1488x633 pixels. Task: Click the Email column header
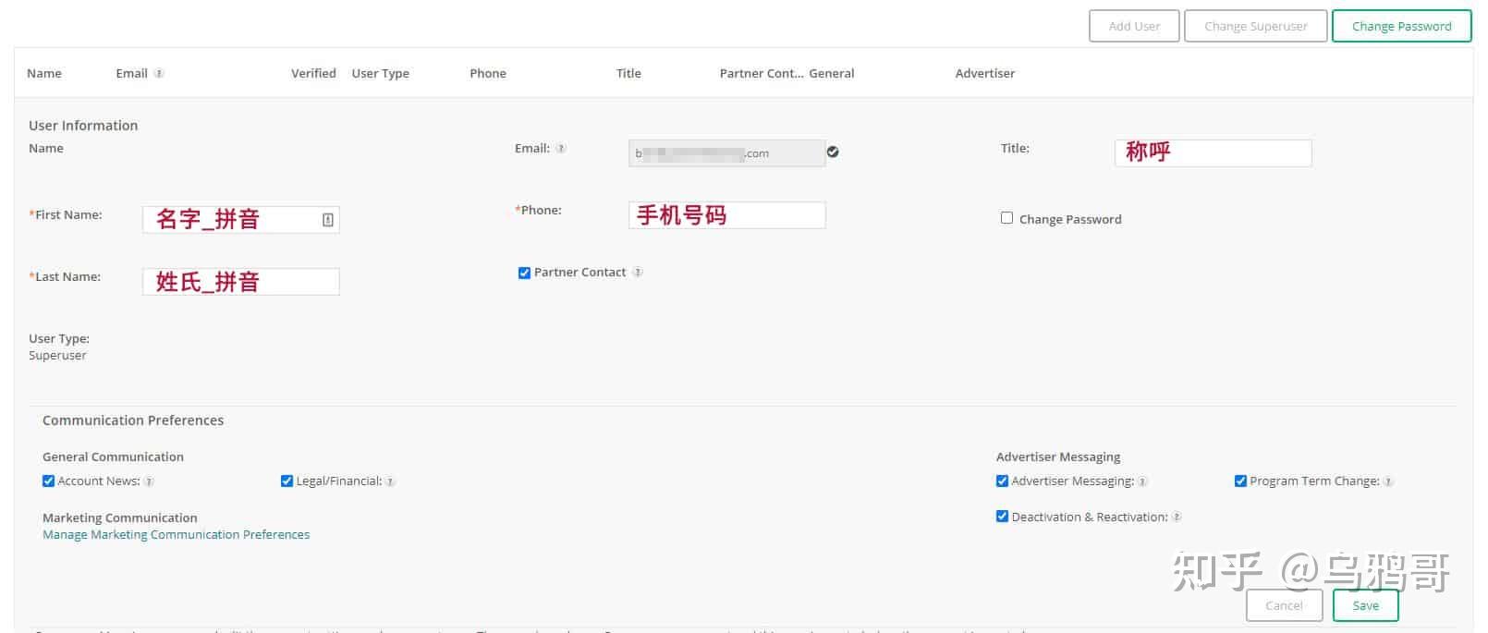[x=131, y=73]
